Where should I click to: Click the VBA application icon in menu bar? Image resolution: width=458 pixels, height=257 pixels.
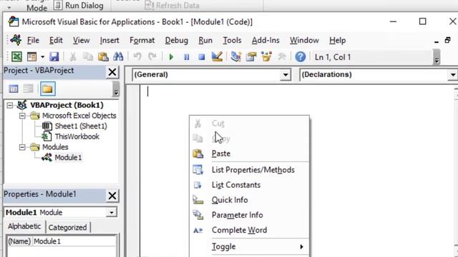[16, 40]
